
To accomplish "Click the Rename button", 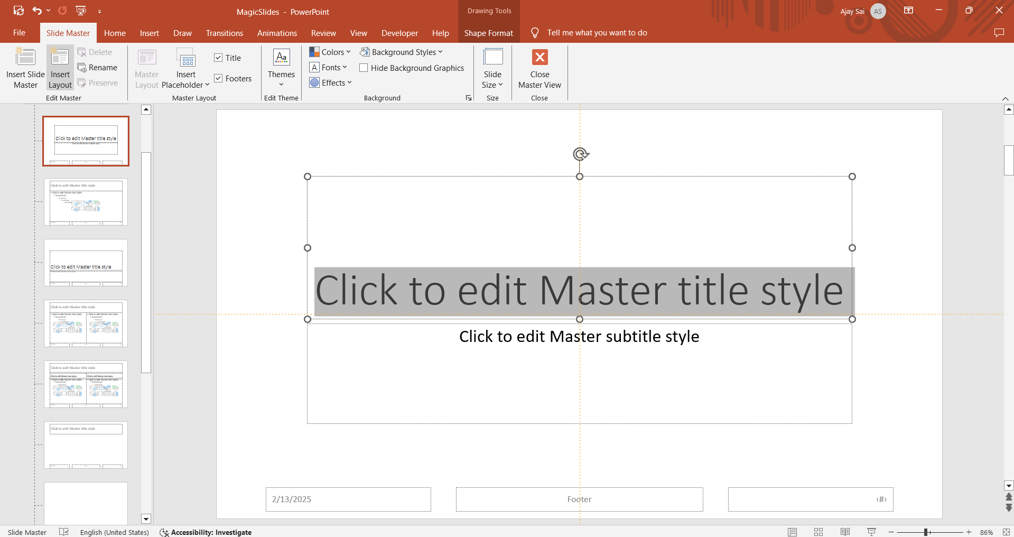I will point(97,67).
